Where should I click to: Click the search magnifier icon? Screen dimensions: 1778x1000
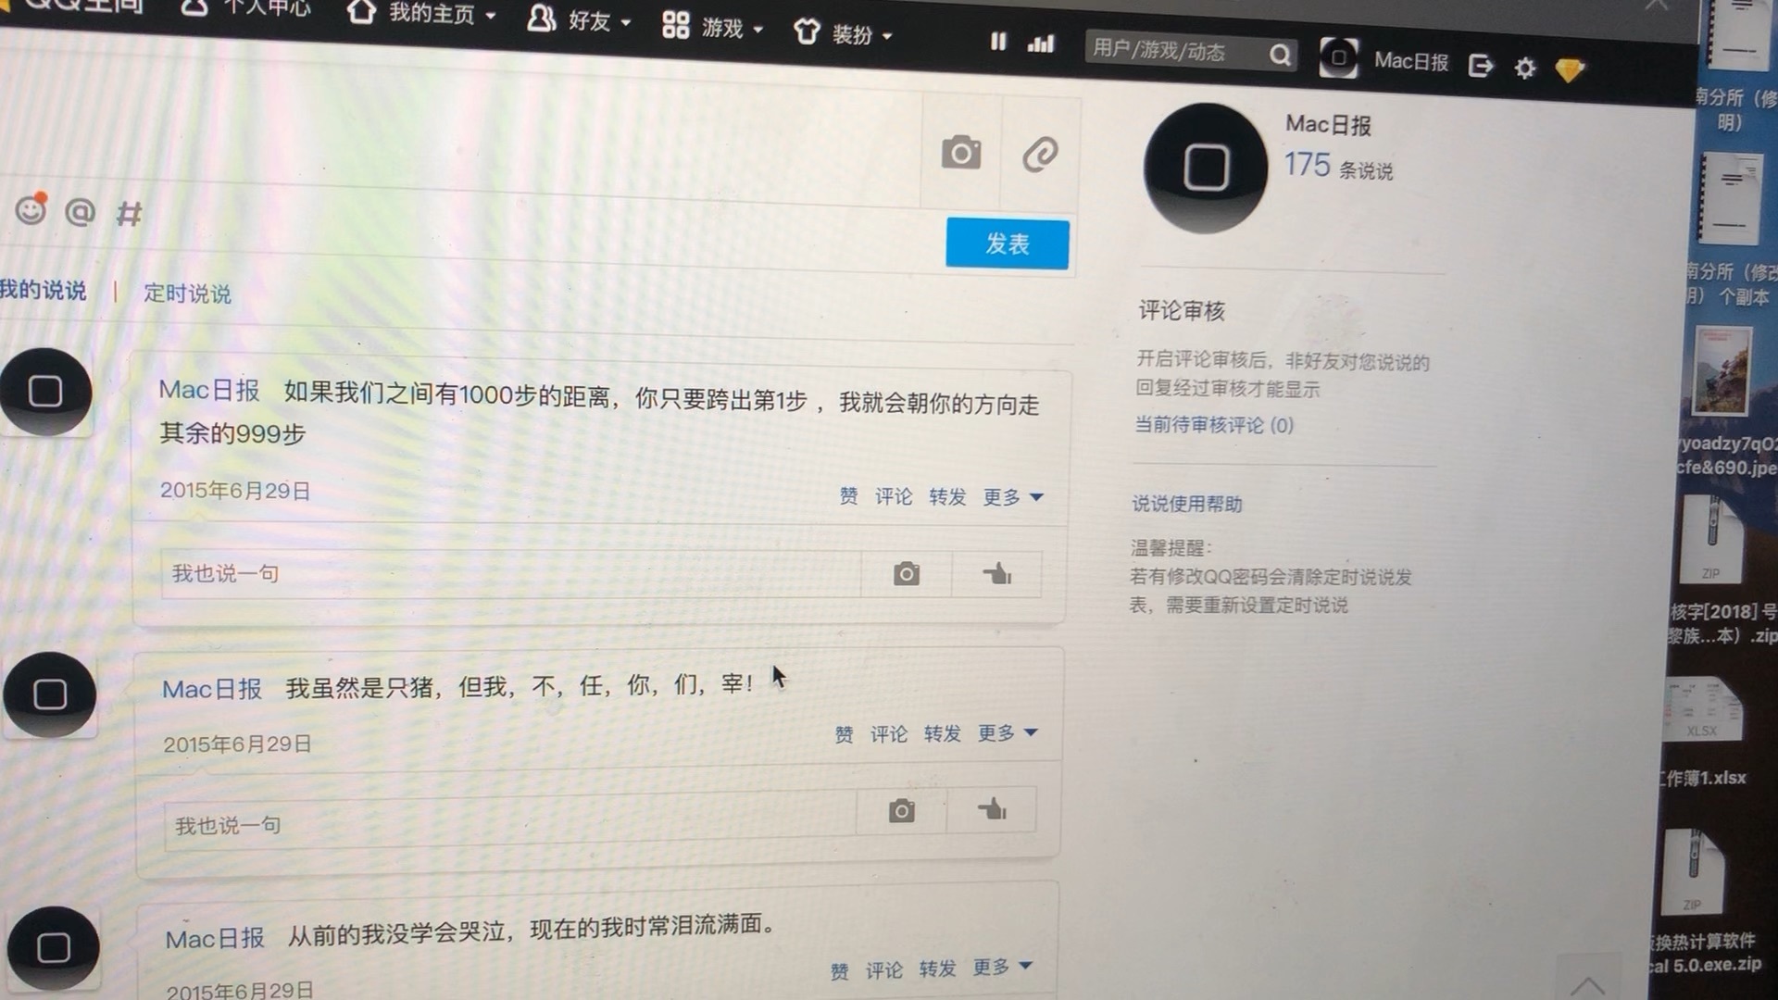coord(1281,56)
